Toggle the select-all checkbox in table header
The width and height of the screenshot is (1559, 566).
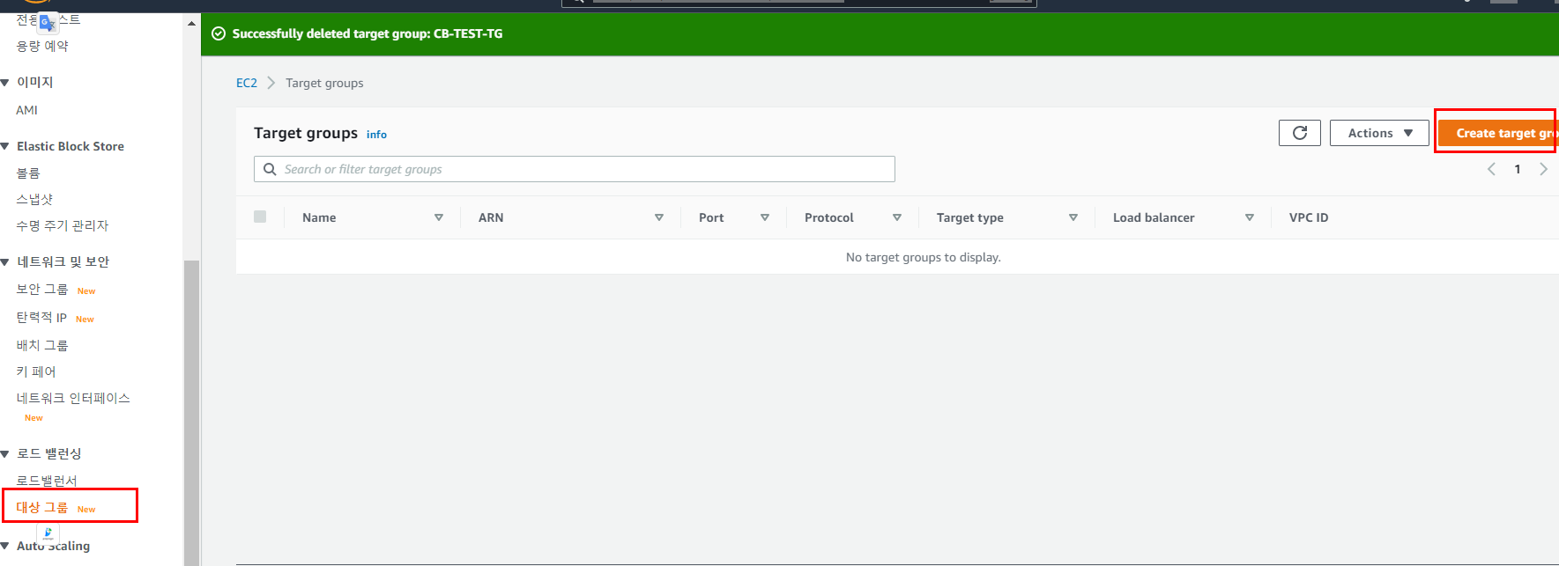pyautogui.click(x=260, y=217)
